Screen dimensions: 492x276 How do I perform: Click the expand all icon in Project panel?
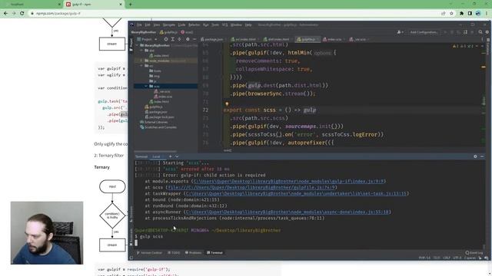pyautogui.click(x=172, y=39)
